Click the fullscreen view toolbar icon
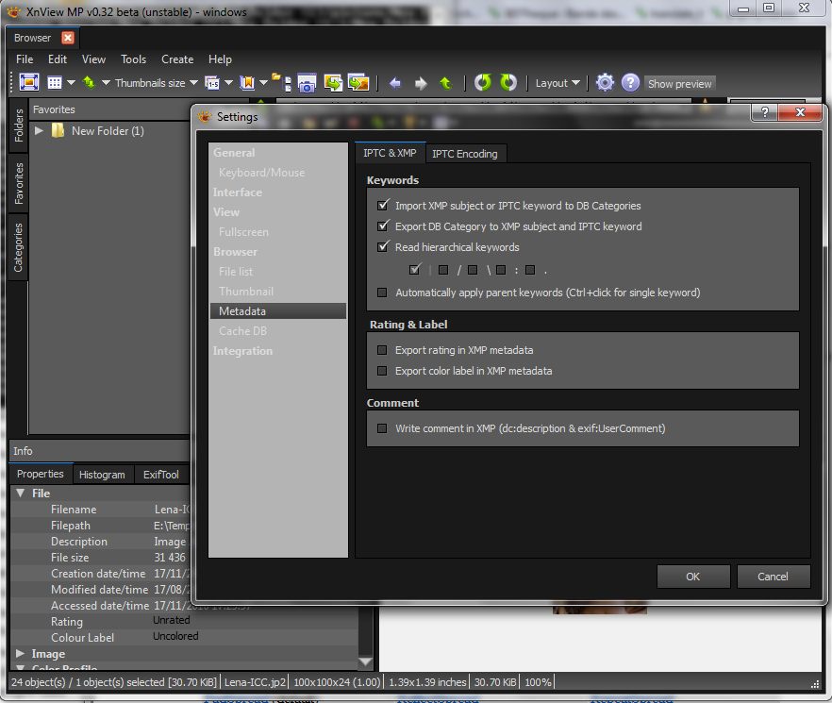The width and height of the screenshot is (832, 703). click(x=28, y=82)
